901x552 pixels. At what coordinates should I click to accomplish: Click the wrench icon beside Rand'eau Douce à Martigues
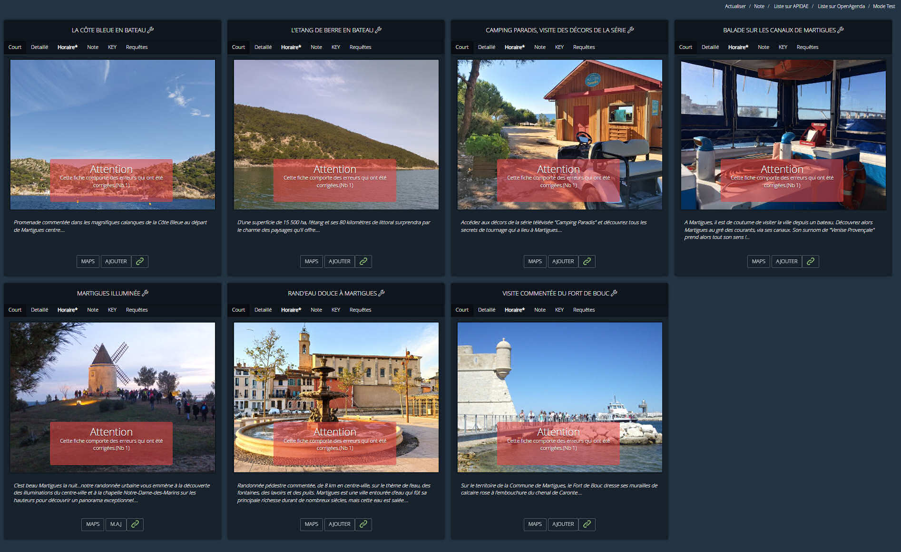[x=381, y=293]
